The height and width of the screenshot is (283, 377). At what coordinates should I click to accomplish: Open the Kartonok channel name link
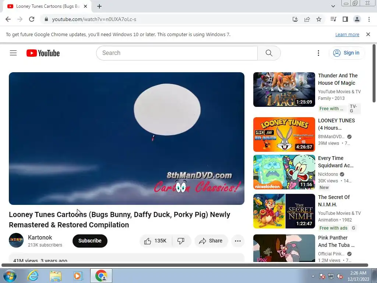[x=40, y=238]
